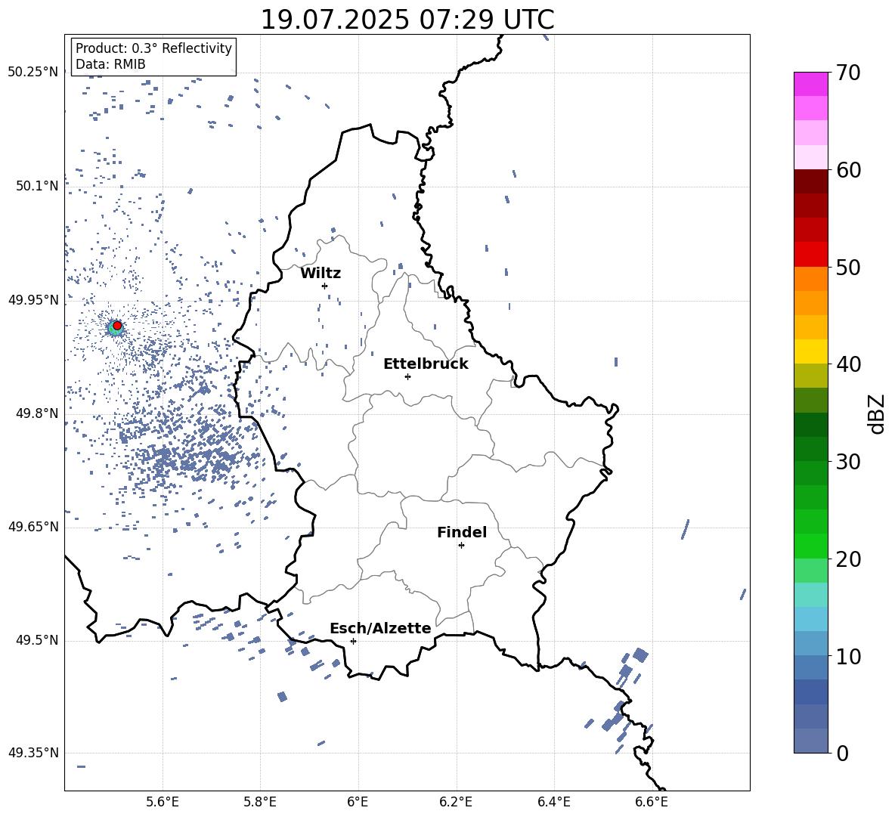895x817 pixels.
Task: Click the 49.65°N latitude label
Action: coord(33,526)
